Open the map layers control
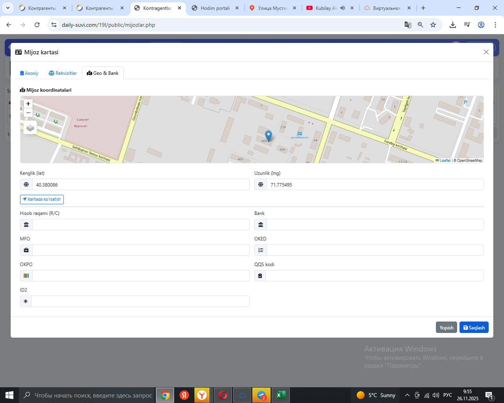 pos(30,128)
